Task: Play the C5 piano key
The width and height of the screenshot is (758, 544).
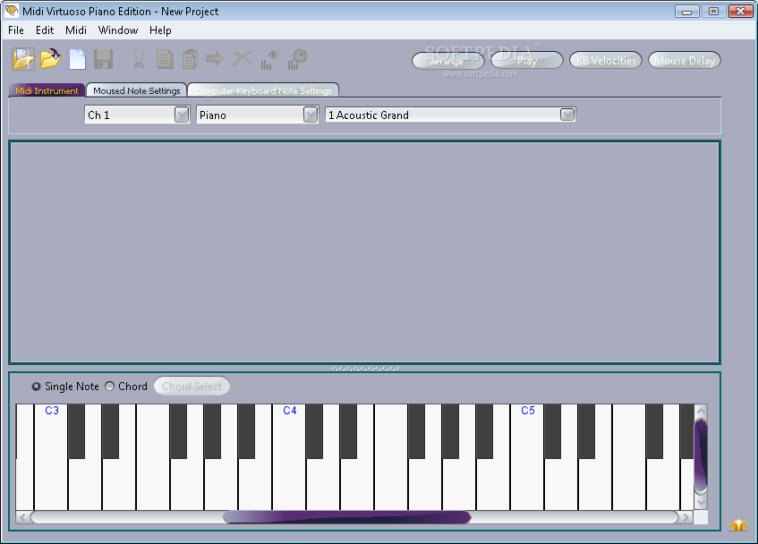Action: coord(527,483)
